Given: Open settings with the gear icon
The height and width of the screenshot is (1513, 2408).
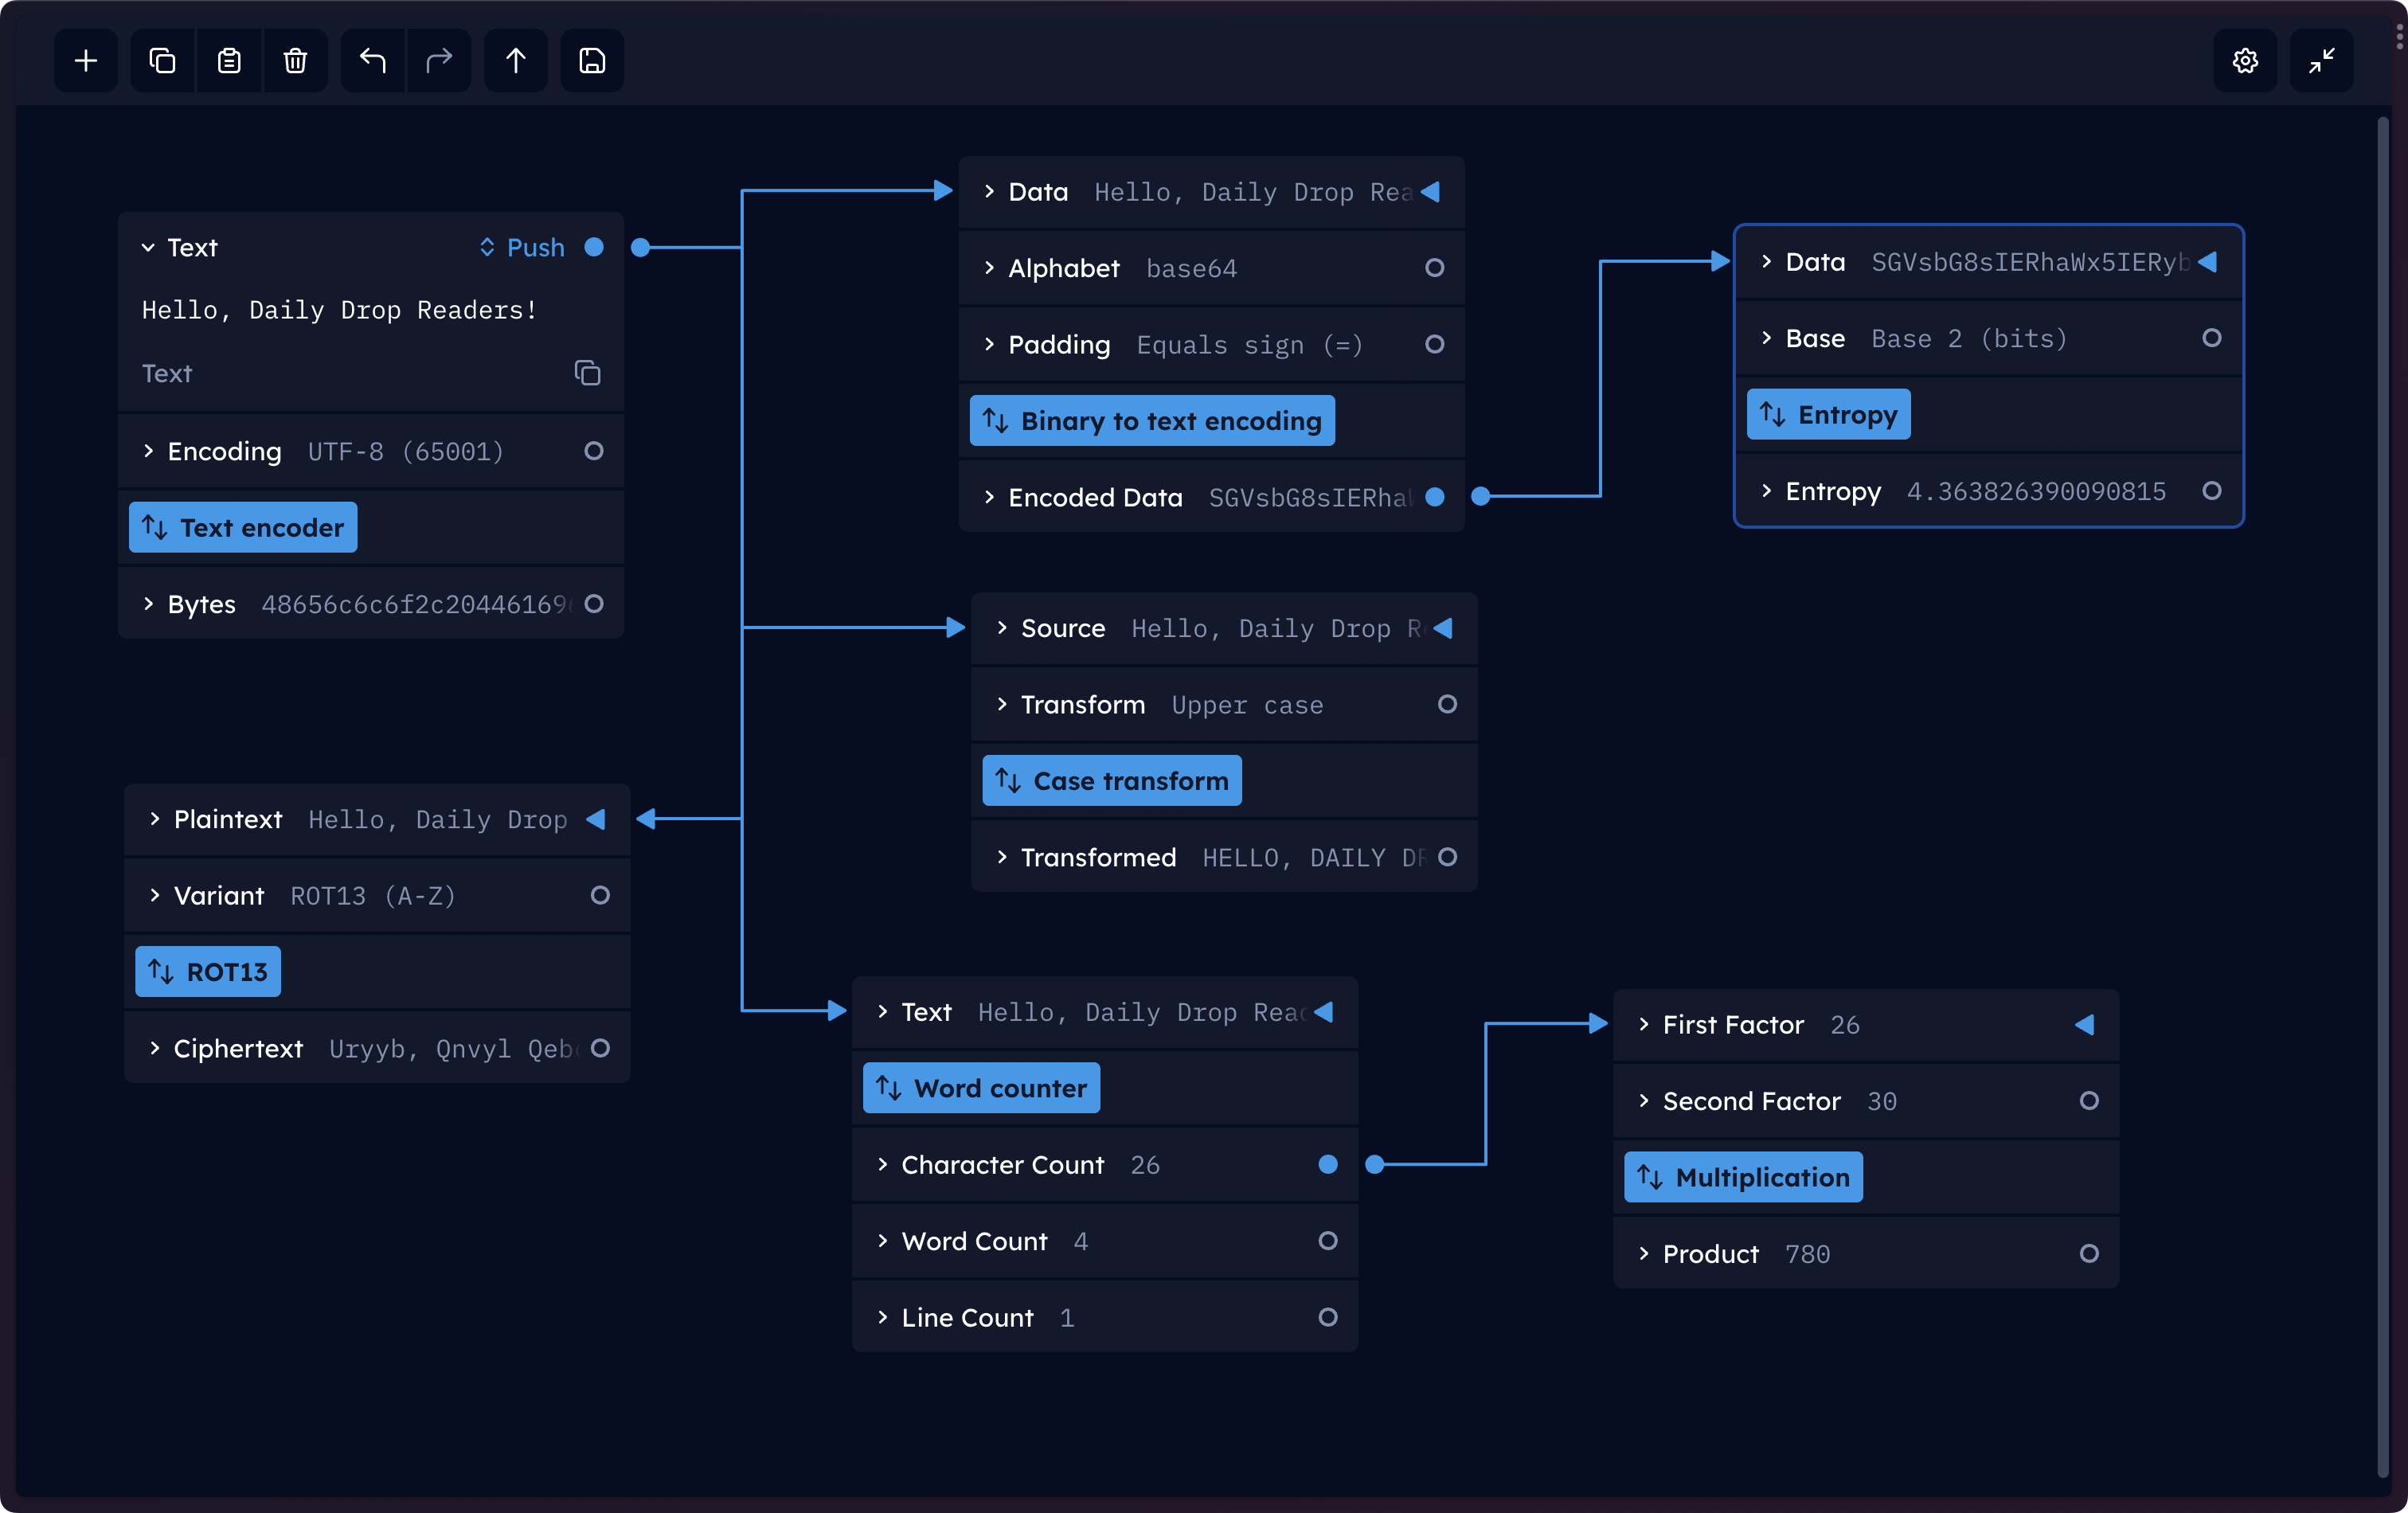Looking at the screenshot, I should [2245, 61].
